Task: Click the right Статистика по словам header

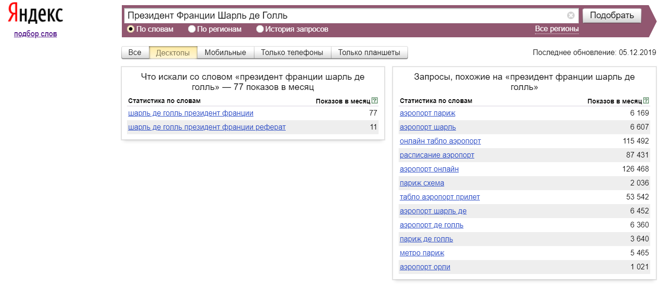Action: (x=436, y=101)
